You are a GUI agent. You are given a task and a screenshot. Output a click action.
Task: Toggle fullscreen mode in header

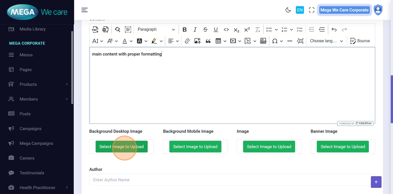coord(312,10)
